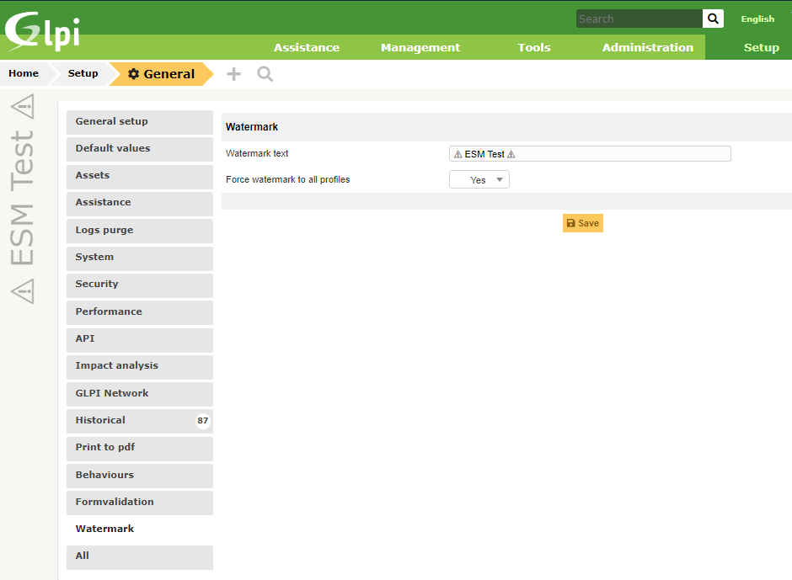Click the 'Watermark text' label
Viewport: 792px width, 580px height.
pos(257,153)
